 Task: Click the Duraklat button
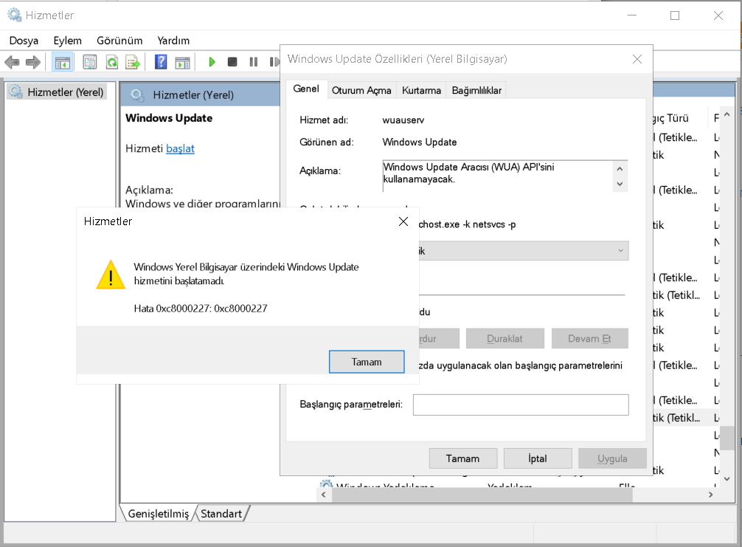[505, 339]
